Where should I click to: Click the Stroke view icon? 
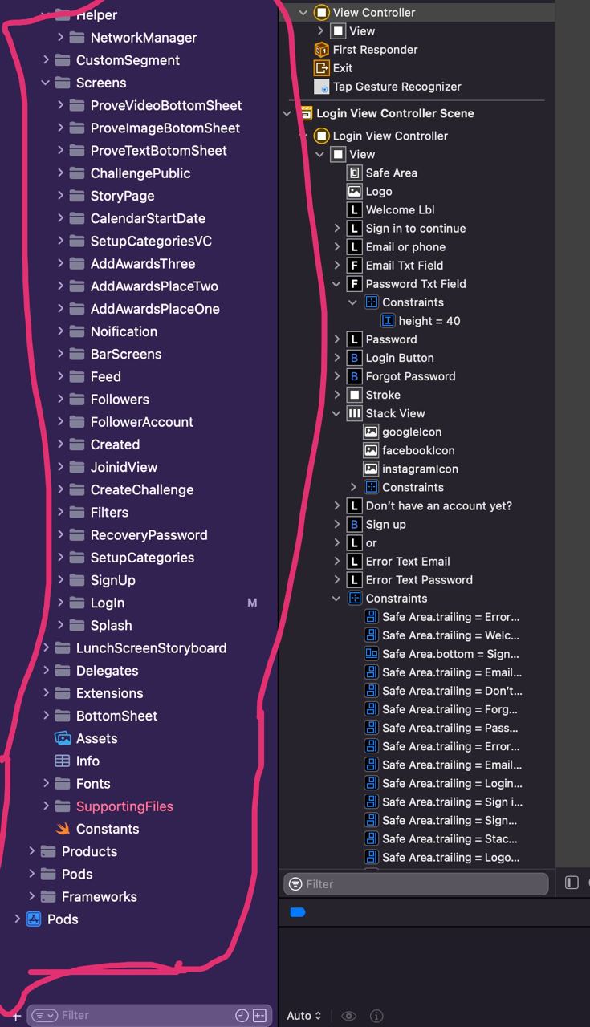coord(355,395)
